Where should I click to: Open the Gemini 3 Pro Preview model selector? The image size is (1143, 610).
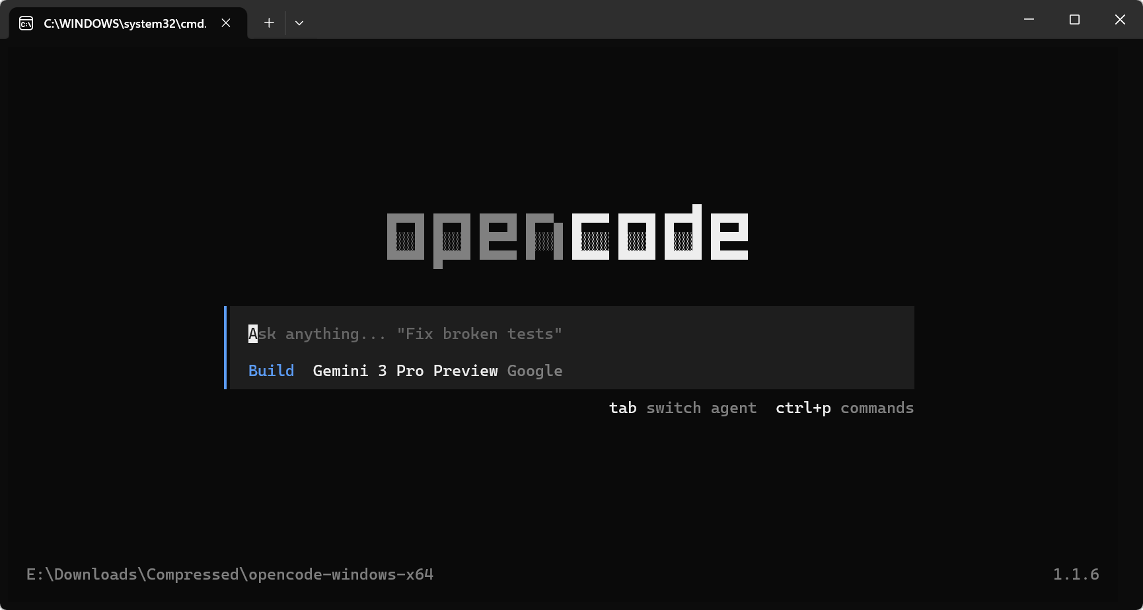click(x=406, y=371)
